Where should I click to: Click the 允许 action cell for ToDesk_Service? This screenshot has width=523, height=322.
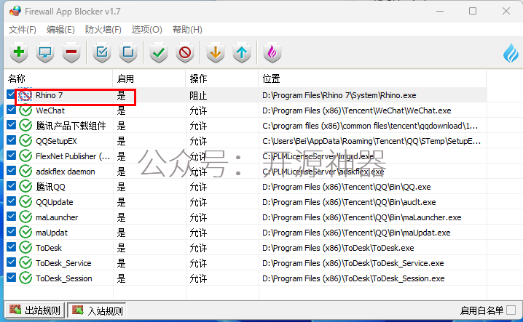198,263
